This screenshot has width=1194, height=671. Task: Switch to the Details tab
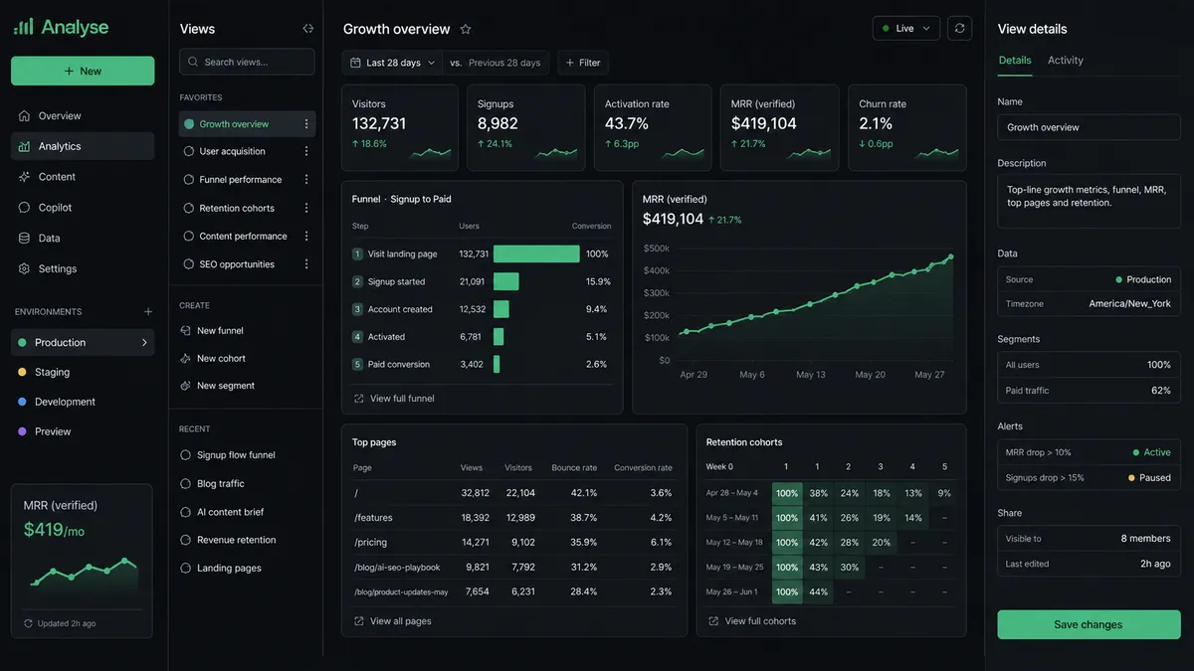(x=1015, y=60)
